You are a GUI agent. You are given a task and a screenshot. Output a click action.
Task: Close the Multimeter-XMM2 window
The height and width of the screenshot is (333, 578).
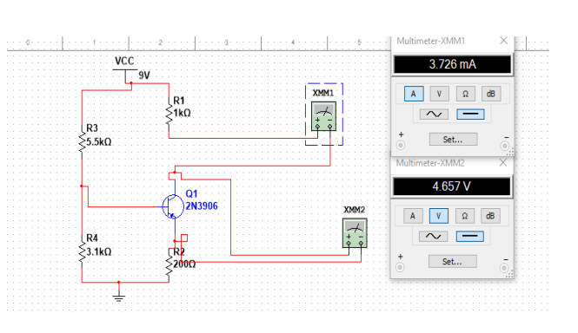tap(502, 163)
